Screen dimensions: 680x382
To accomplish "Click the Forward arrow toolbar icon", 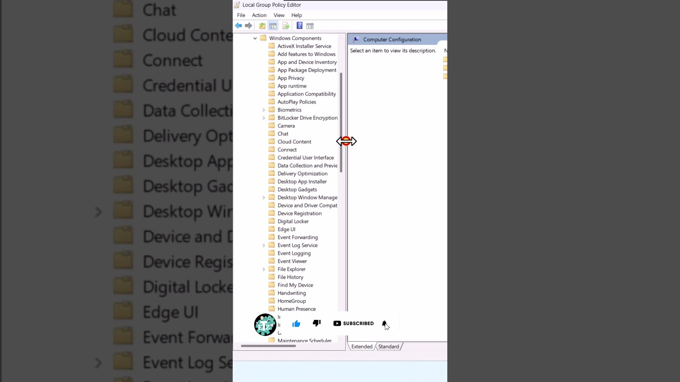I will (x=249, y=25).
